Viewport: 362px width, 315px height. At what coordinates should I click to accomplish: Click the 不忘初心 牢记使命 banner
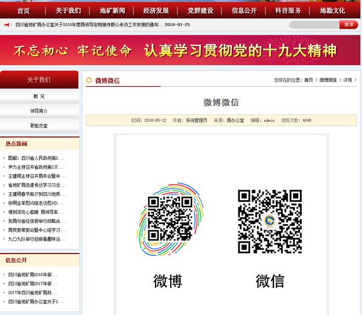point(180,50)
